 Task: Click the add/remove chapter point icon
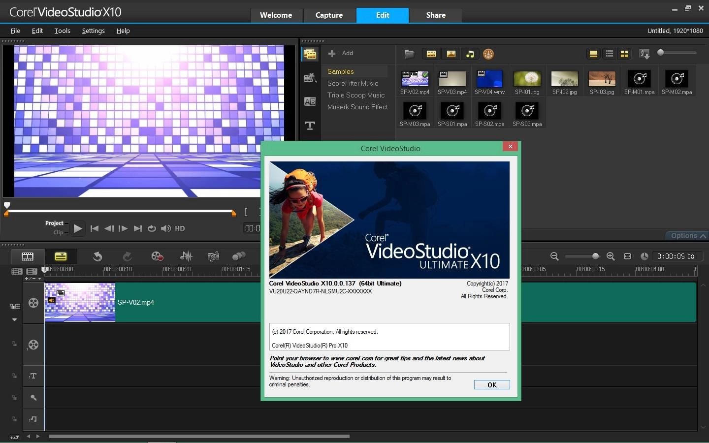[29, 279]
